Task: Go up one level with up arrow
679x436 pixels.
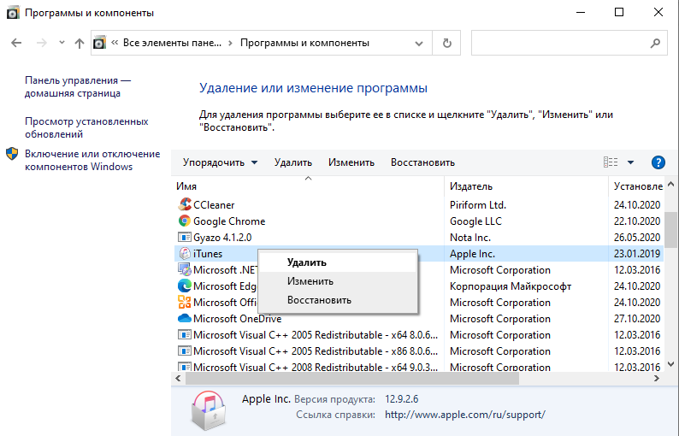Action: point(80,43)
